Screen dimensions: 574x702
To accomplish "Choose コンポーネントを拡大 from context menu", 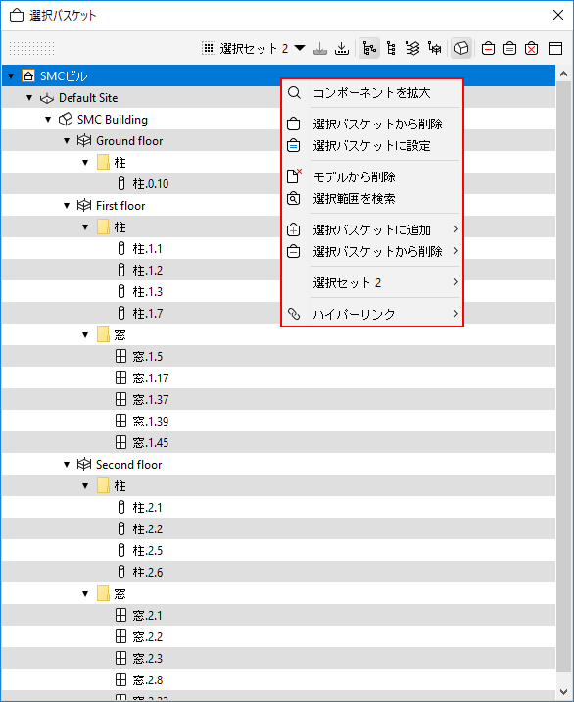I will pyautogui.click(x=372, y=93).
